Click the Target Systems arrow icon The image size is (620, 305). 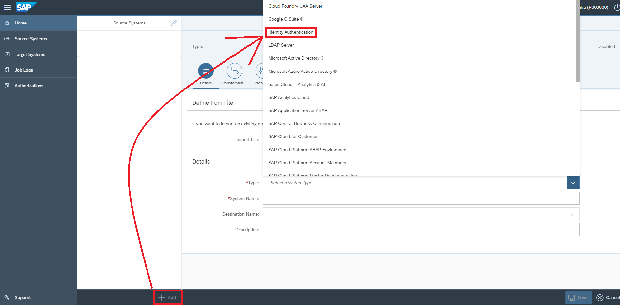coord(7,54)
